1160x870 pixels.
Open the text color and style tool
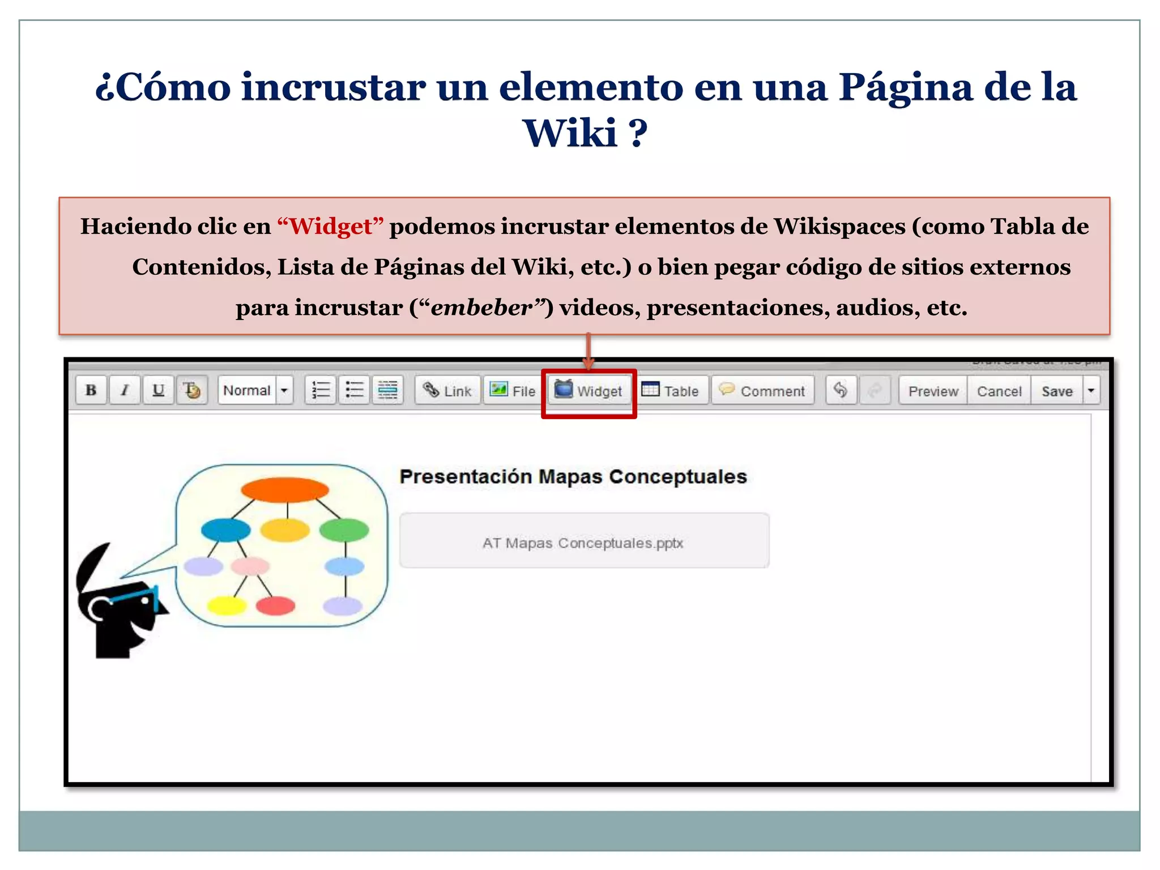[x=192, y=390]
